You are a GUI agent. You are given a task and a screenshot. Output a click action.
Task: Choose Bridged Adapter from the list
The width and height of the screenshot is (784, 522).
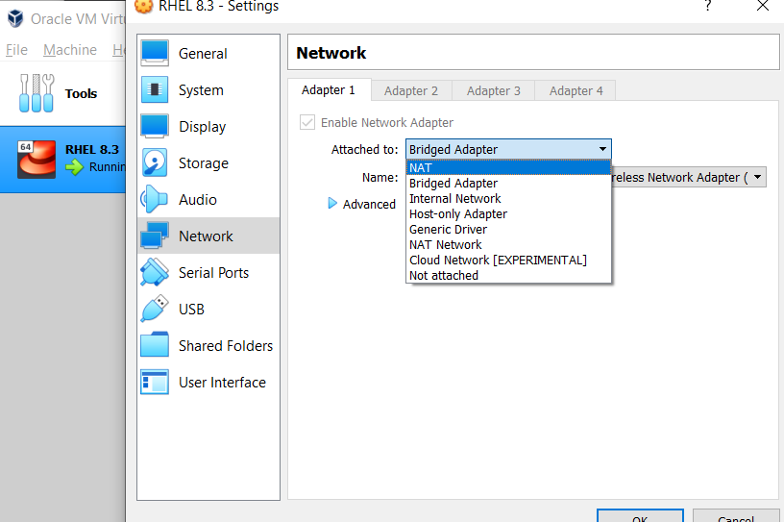508,184
